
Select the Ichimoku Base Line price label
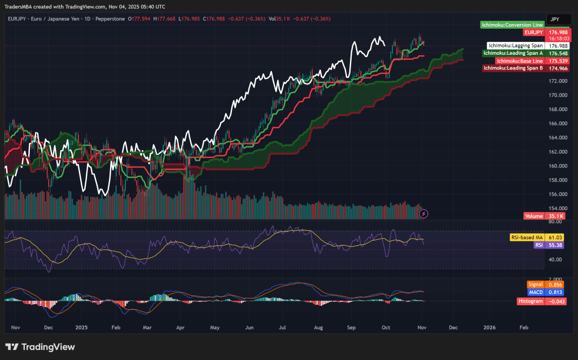click(x=518, y=60)
